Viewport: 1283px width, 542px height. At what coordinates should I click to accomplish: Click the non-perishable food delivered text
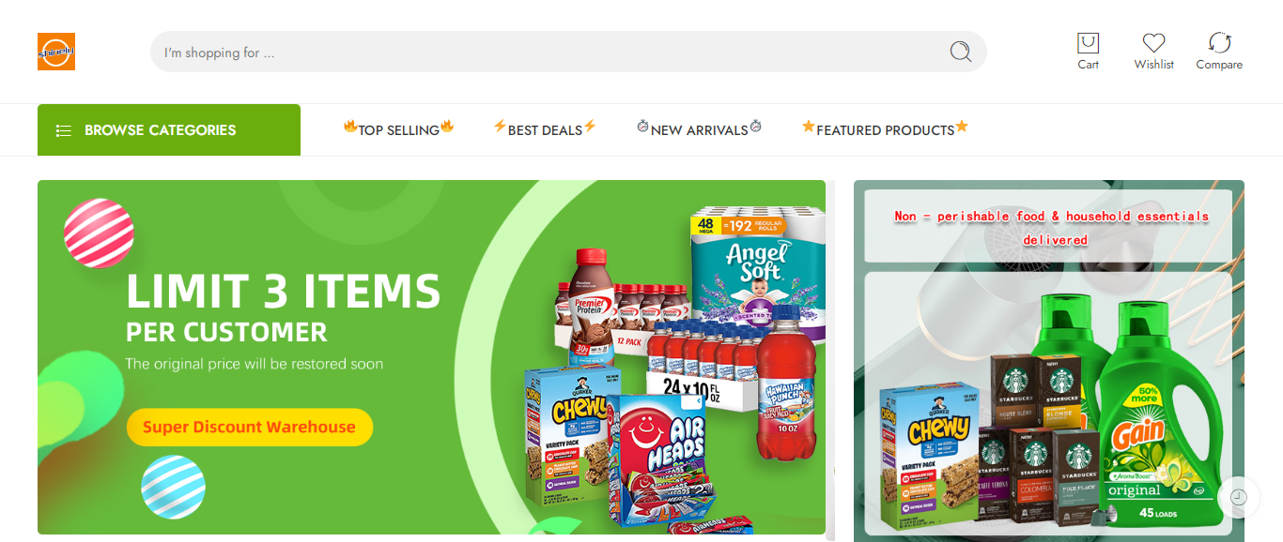coord(1052,228)
